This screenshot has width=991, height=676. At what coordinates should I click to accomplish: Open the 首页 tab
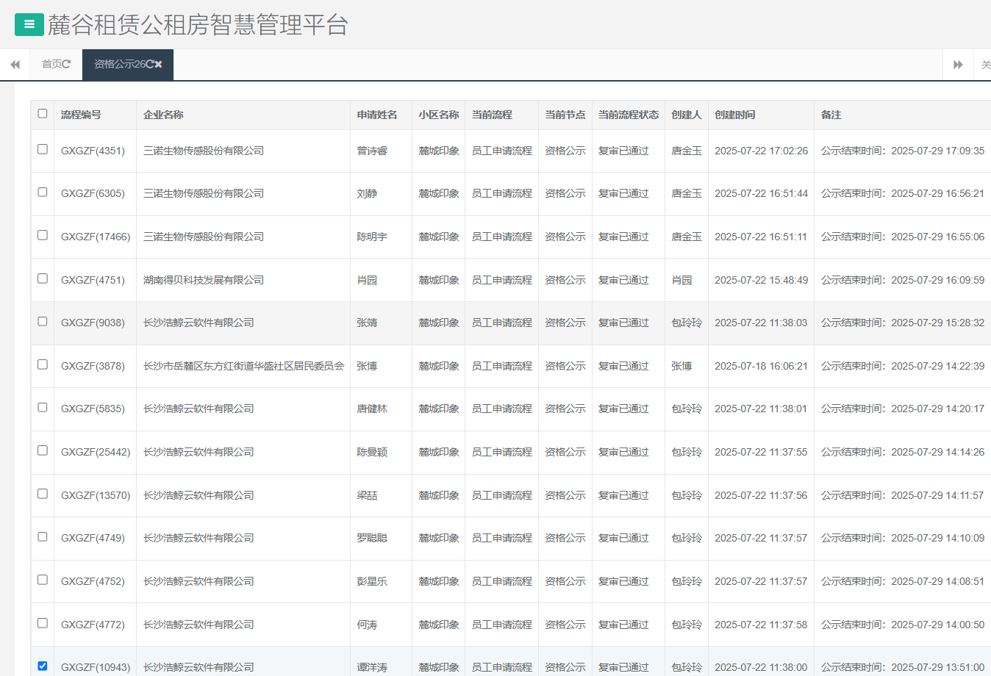tap(51, 65)
